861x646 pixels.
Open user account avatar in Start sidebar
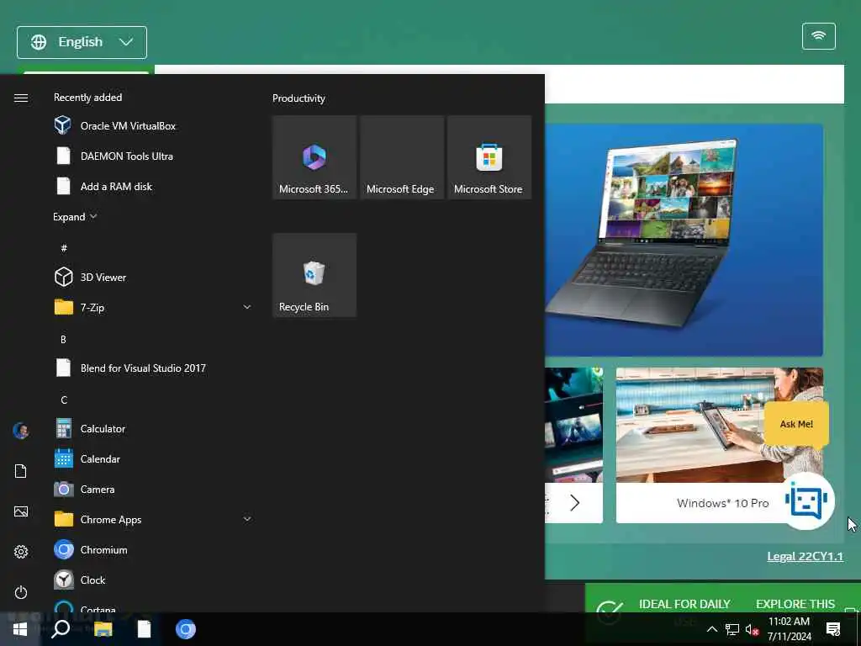[21, 431]
